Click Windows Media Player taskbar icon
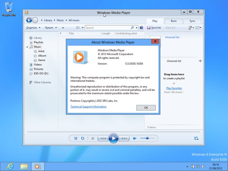 37,167
